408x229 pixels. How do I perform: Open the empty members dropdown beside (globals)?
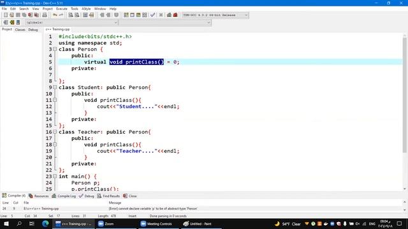pos(165,23)
